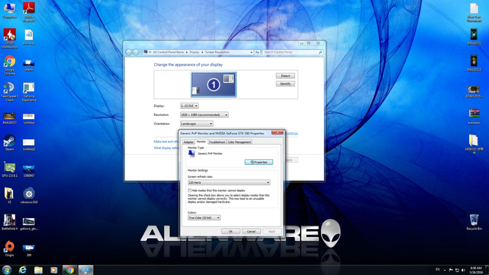Open Windows Explorer from the taskbar
The height and width of the screenshot is (275, 489).
(x=39, y=270)
